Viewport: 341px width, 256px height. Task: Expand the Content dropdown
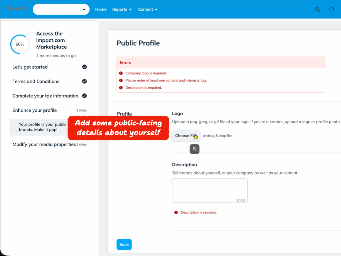[x=148, y=9]
